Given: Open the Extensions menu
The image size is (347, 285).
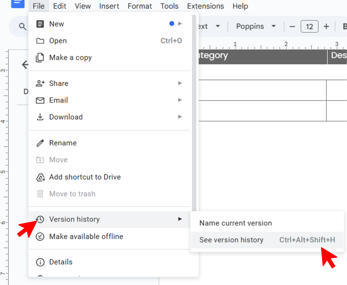Looking at the screenshot, I should [205, 6].
